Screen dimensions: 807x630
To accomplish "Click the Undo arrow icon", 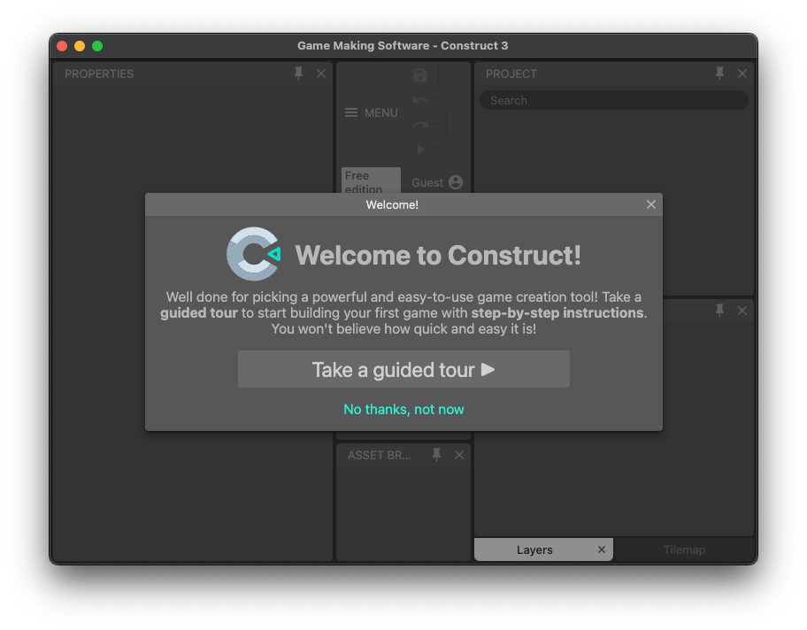I will click(420, 101).
